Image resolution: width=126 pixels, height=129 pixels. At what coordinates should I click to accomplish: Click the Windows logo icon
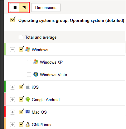pyautogui.click(x=28, y=49)
